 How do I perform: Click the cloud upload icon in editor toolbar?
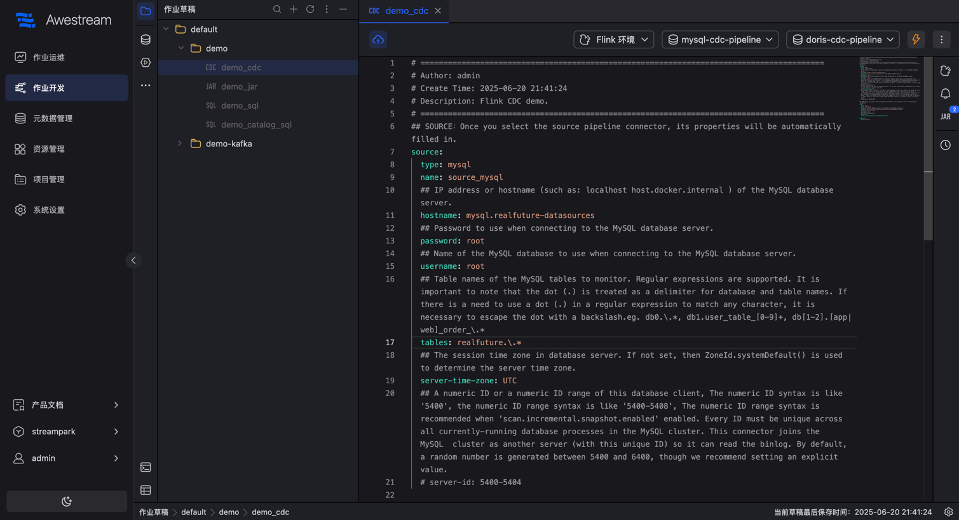tap(378, 39)
